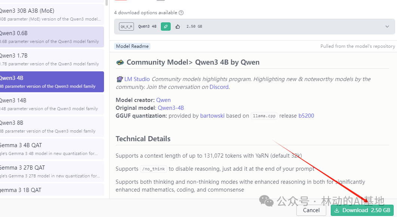Select the Qwen3 8B model
This screenshot has height=217, width=397.
coord(52,127)
